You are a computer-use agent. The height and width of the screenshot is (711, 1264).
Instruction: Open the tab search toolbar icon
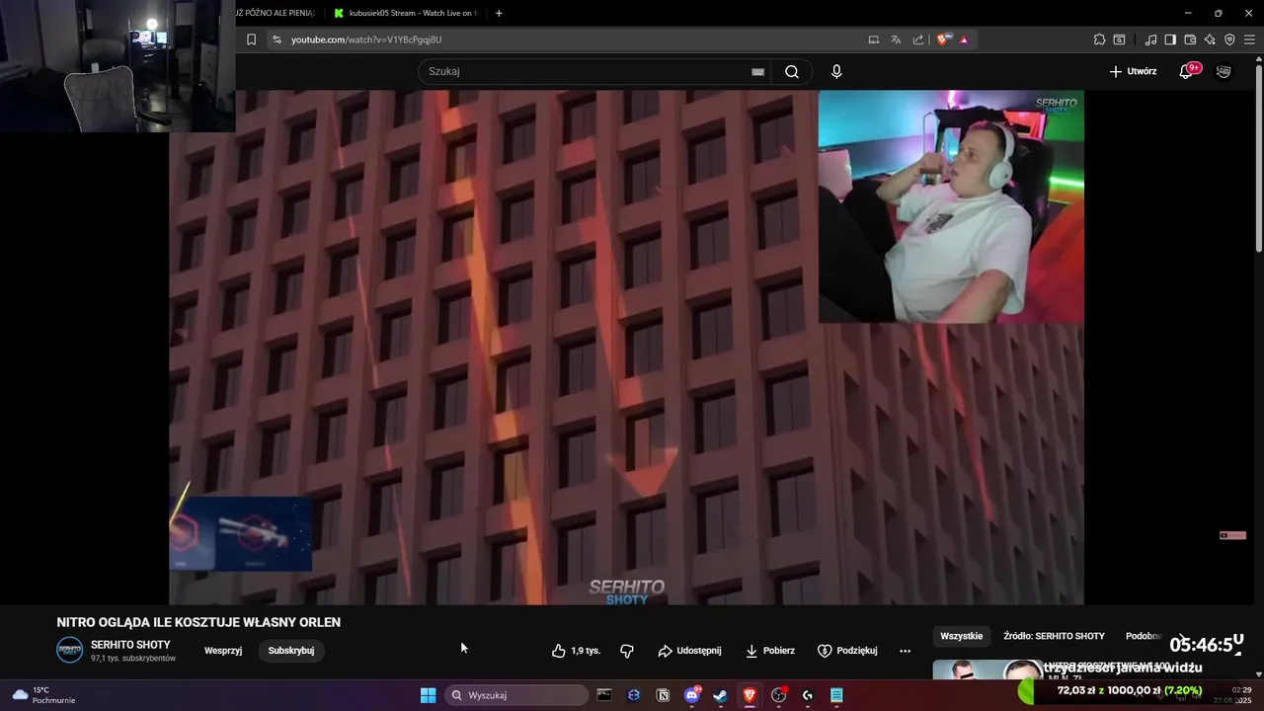pyautogui.click(x=1119, y=39)
